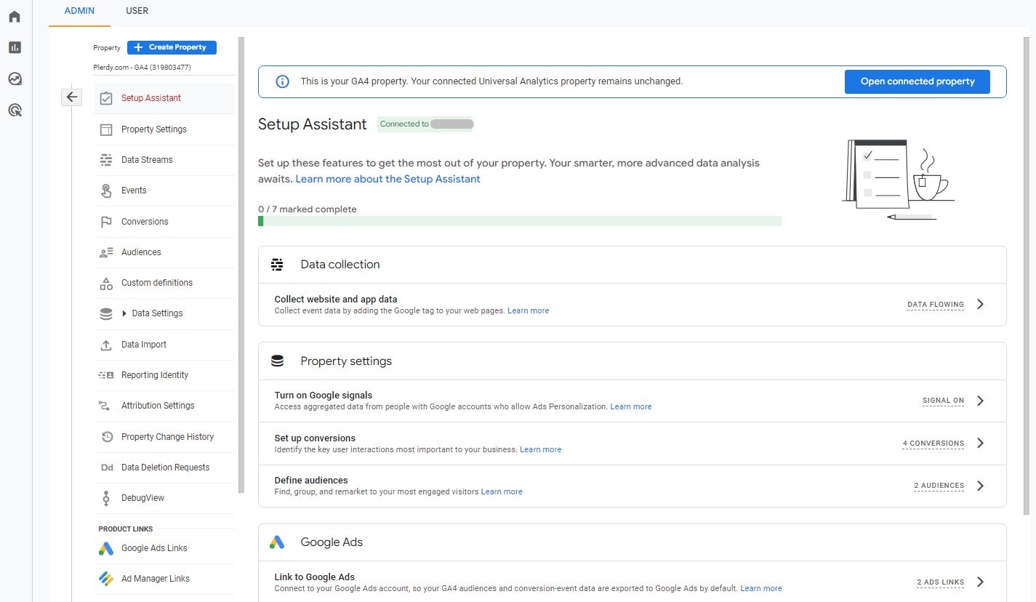The image size is (1036, 602).
Task: Click Learn more for Google signals
Action: [x=631, y=406]
